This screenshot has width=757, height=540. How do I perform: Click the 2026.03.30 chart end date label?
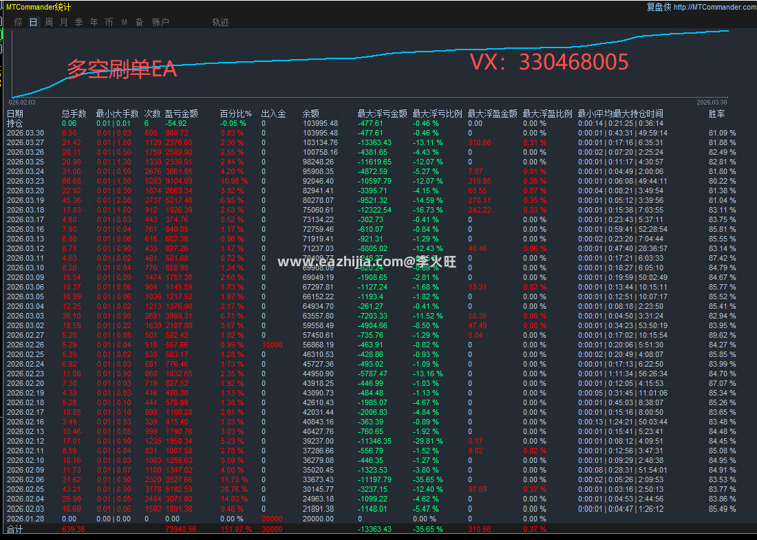click(x=712, y=102)
